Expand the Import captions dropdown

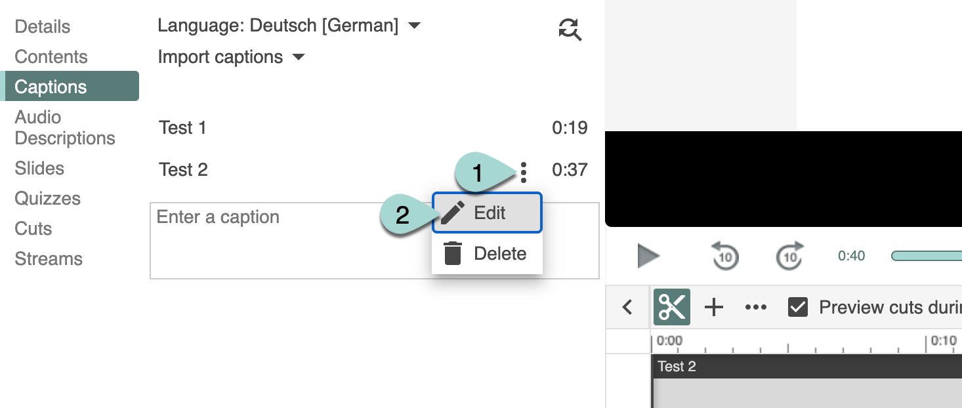tap(231, 57)
